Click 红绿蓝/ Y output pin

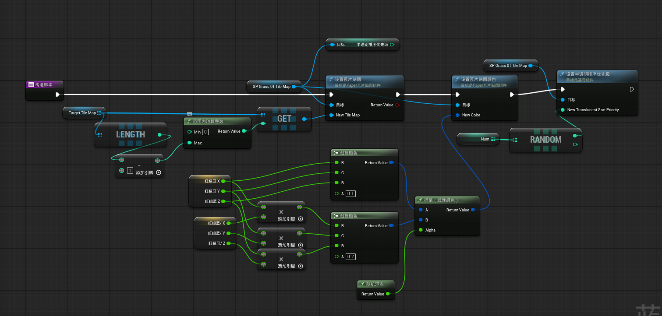tap(229, 233)
